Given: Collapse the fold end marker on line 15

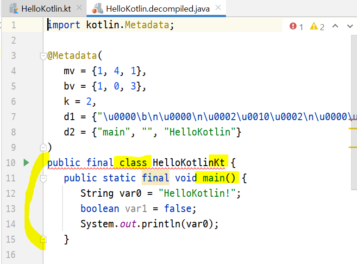Looking at the screenshot, I should click(x=43, y=239).
